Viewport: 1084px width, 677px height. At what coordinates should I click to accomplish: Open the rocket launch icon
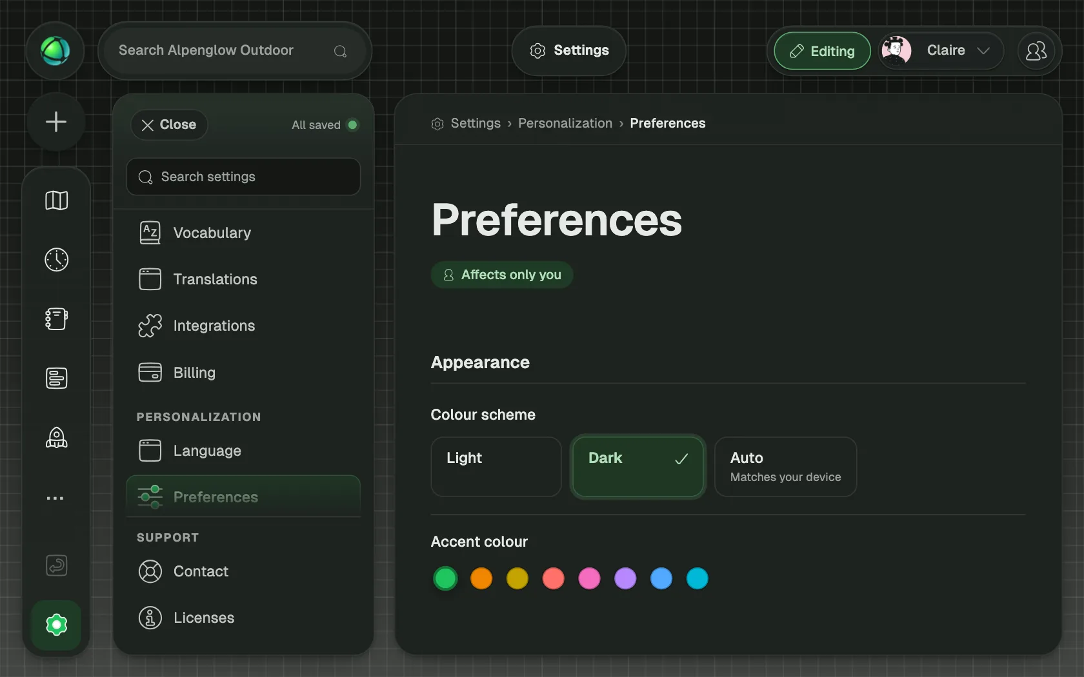coord(57,438)
